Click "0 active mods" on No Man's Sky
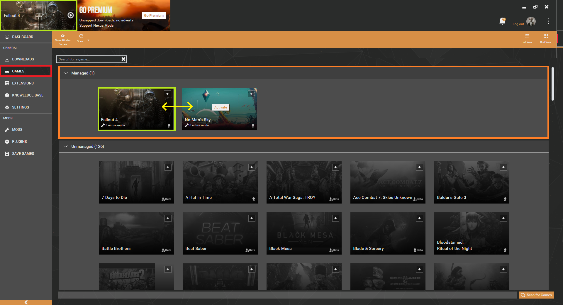This screenshot has width=563, height=305. click(x=199, y=125)
